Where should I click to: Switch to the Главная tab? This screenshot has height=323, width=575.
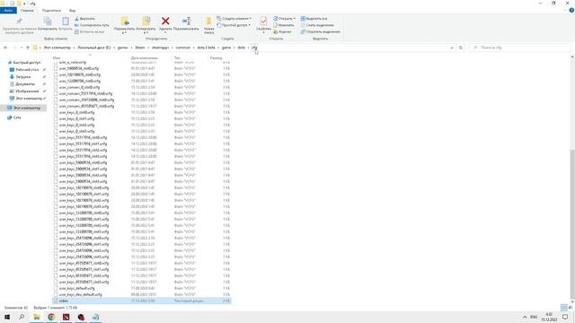(x=27, y=11)
